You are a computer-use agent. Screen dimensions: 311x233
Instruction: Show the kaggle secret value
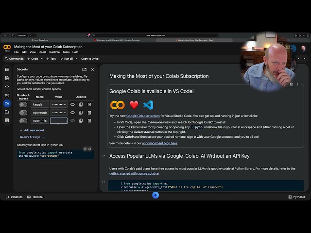click(72, 104)
